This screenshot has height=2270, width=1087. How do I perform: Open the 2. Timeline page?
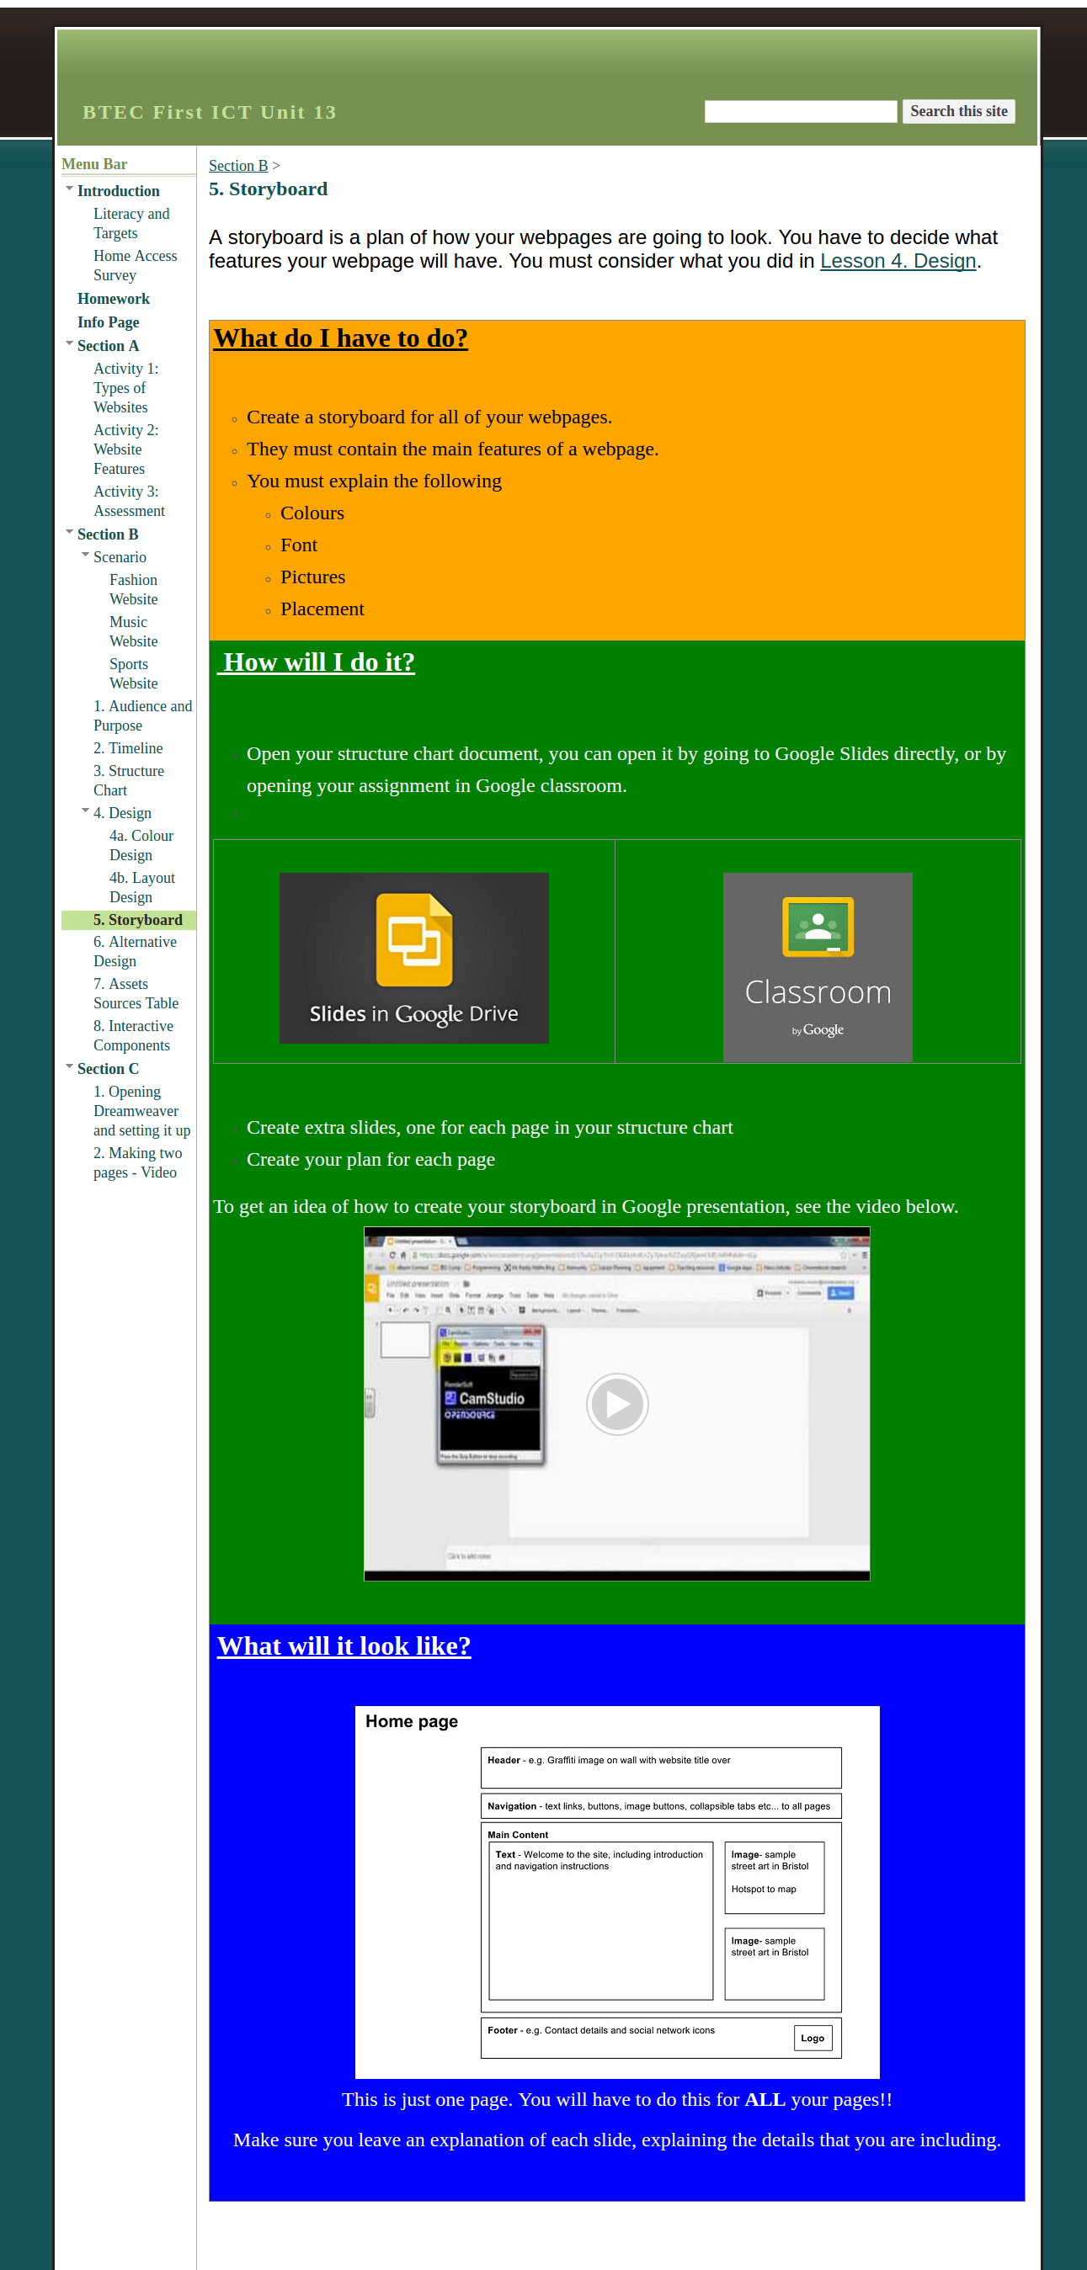128,748
